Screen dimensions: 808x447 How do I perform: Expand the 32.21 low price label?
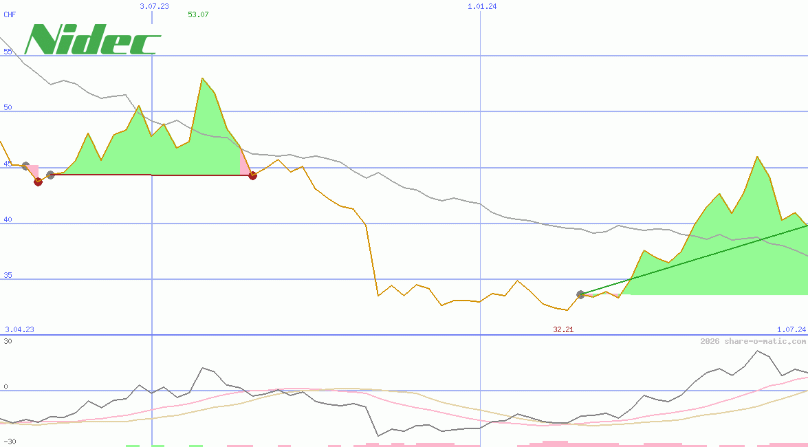563,329
